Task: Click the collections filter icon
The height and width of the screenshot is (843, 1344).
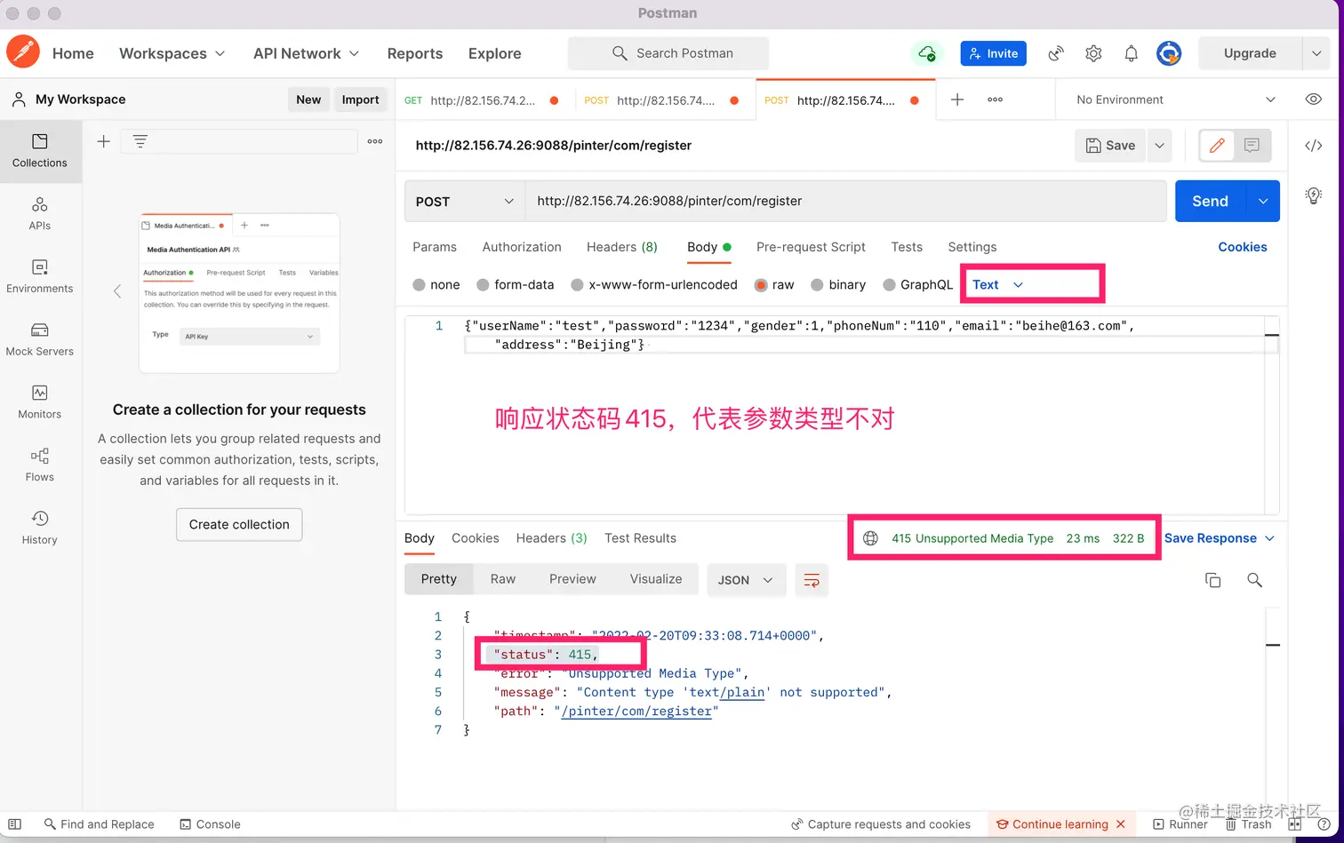Action: 140,141
